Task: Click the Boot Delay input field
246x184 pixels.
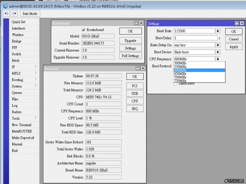Action: tap(196, 38)
